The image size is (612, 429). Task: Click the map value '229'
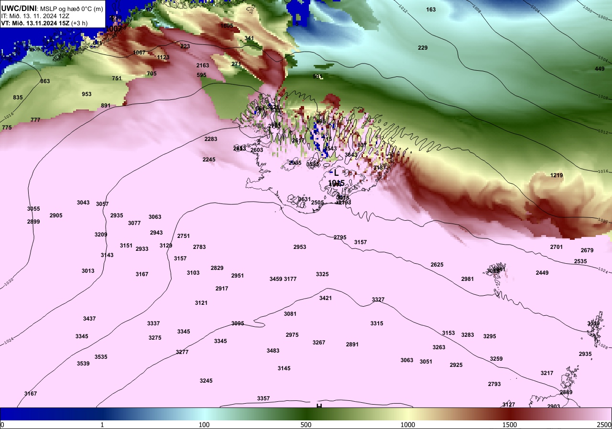423,48
